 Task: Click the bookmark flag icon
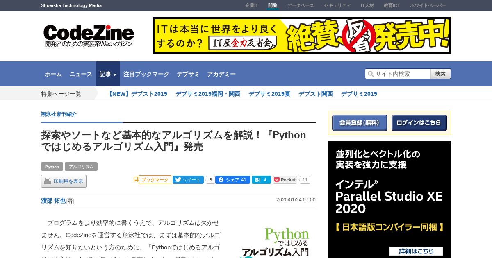point(136,179)
